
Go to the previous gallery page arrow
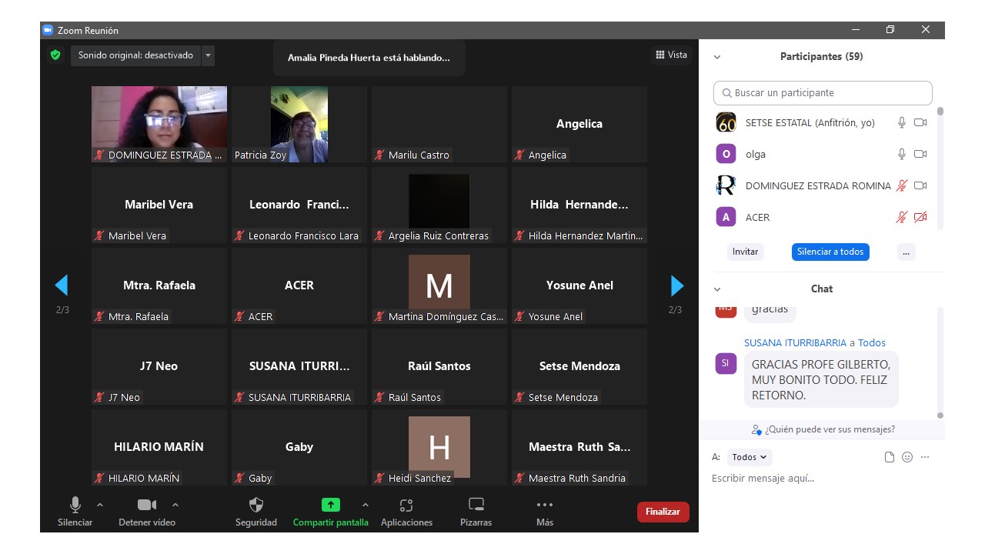(62, 285)
